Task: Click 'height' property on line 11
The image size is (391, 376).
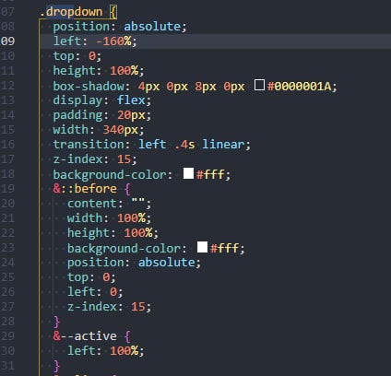Action: click(x=74, y=71)
